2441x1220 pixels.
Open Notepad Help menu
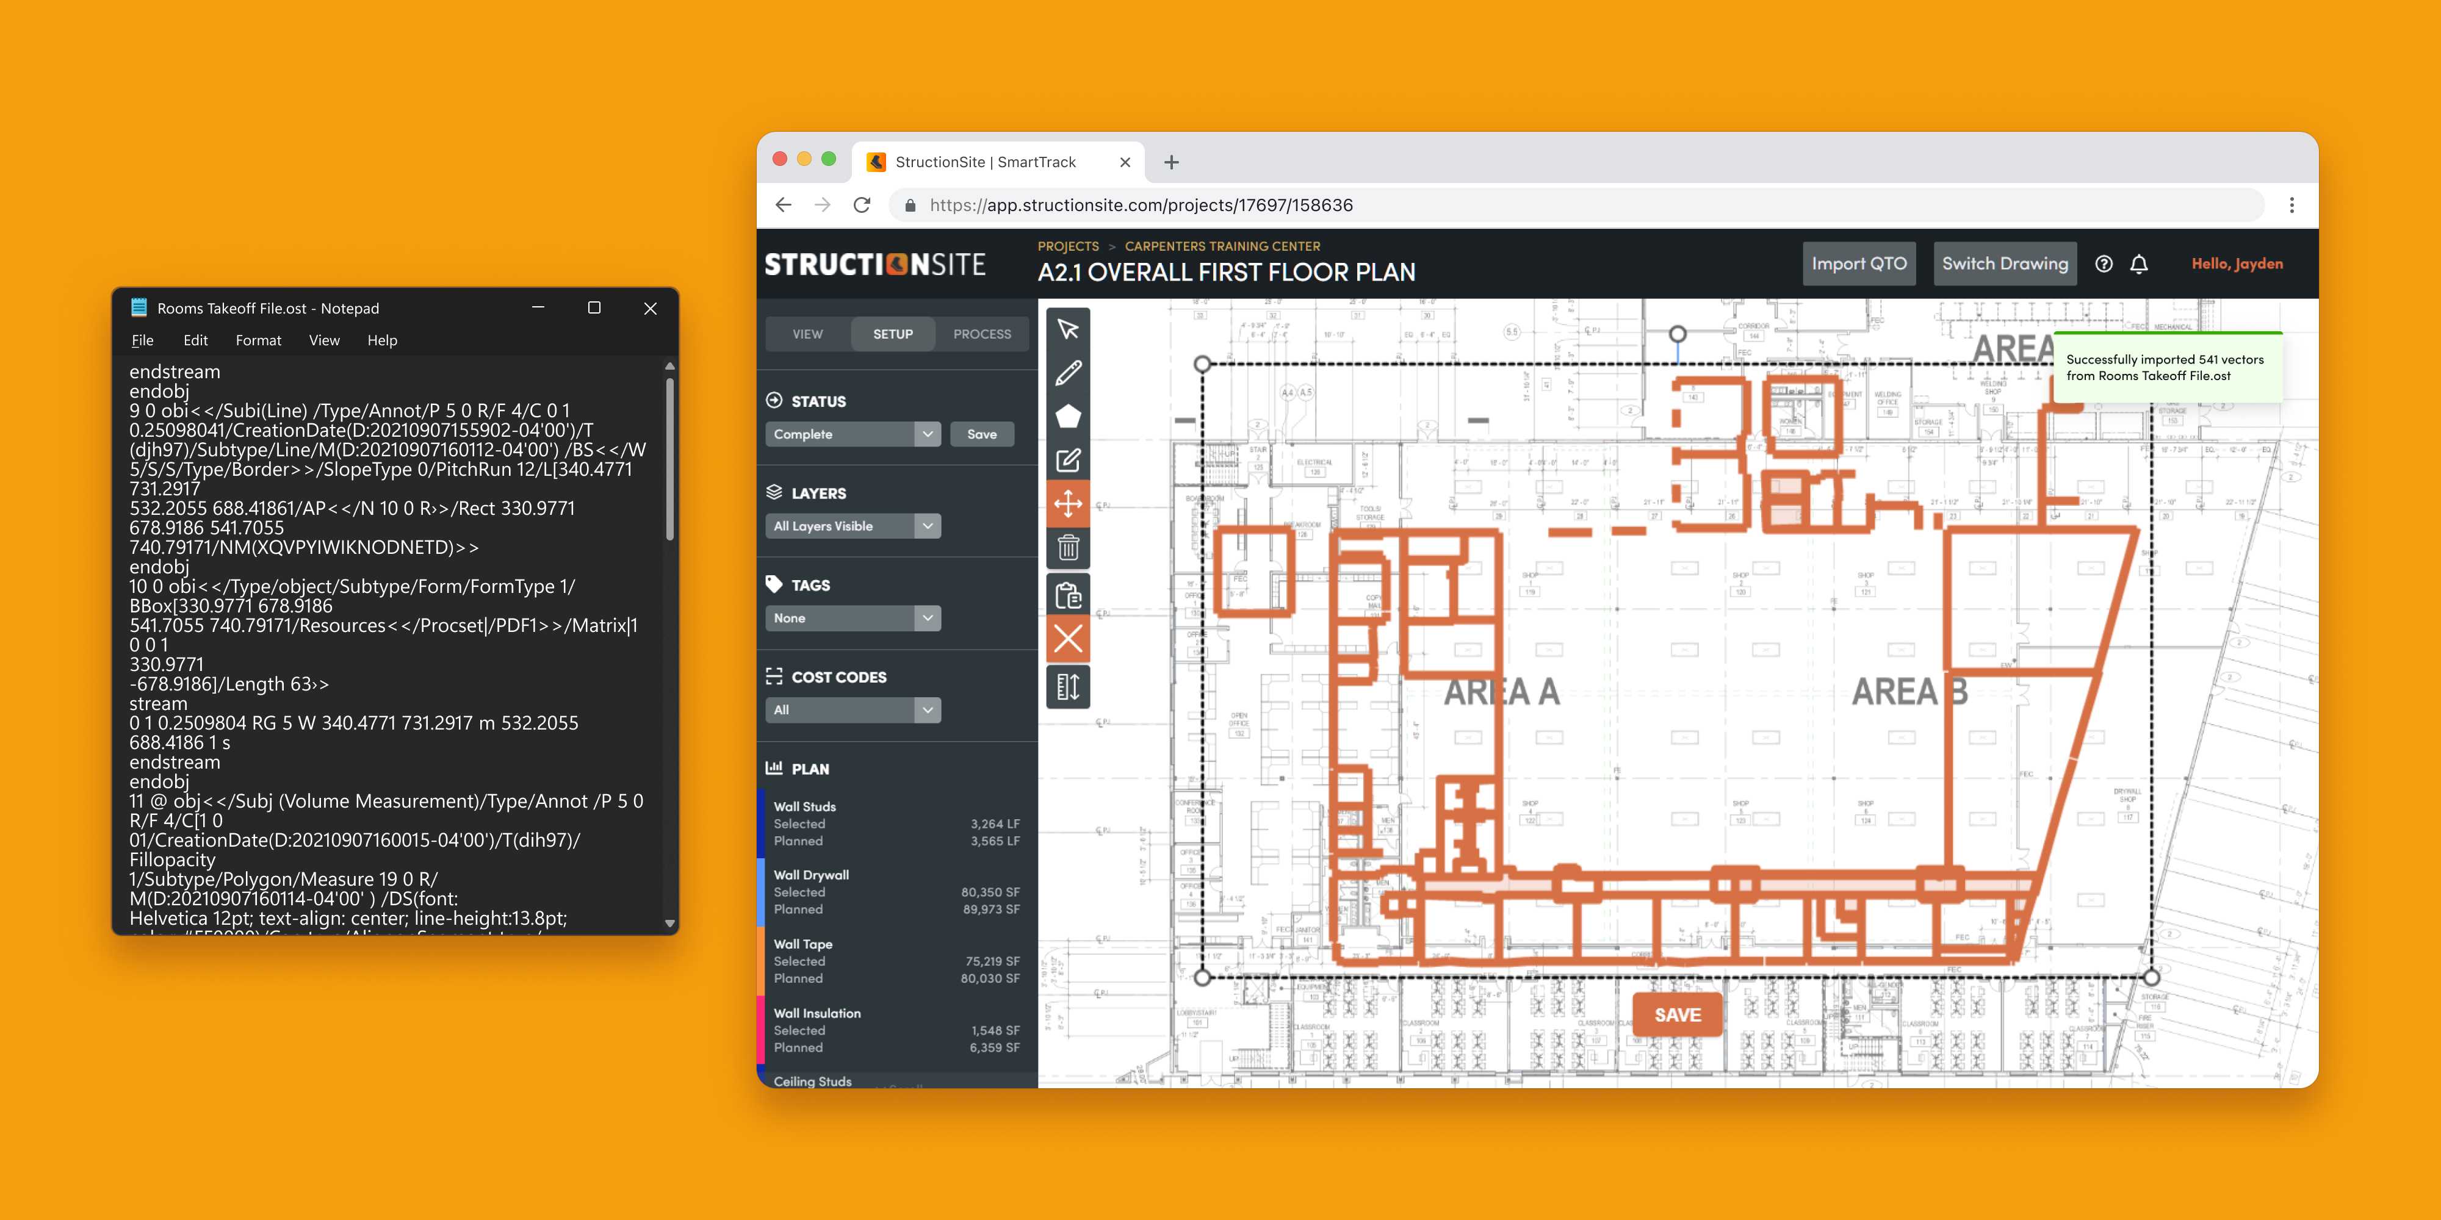382,340
